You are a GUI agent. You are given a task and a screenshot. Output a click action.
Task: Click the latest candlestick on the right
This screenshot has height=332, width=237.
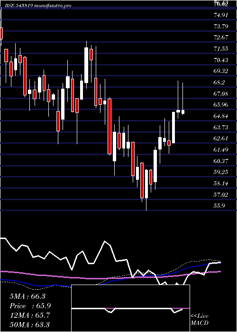(x=183, y=112)
